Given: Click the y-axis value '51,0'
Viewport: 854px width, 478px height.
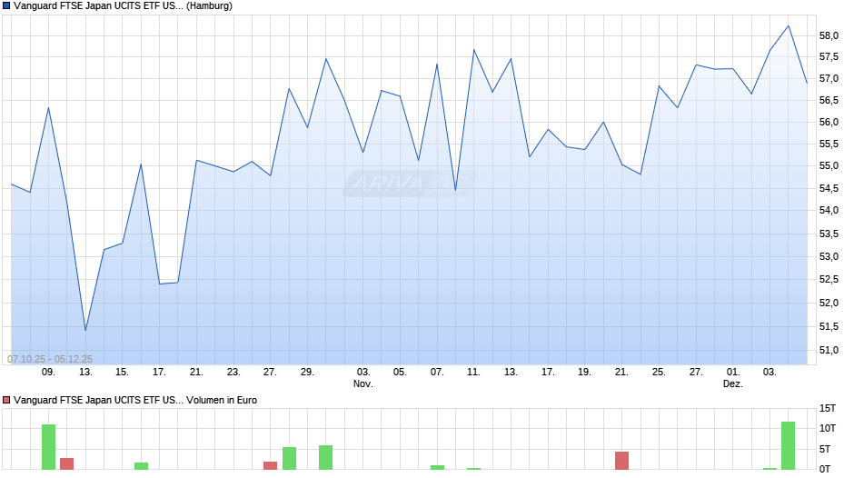Looking at the screenshot, I should (829, 350).
